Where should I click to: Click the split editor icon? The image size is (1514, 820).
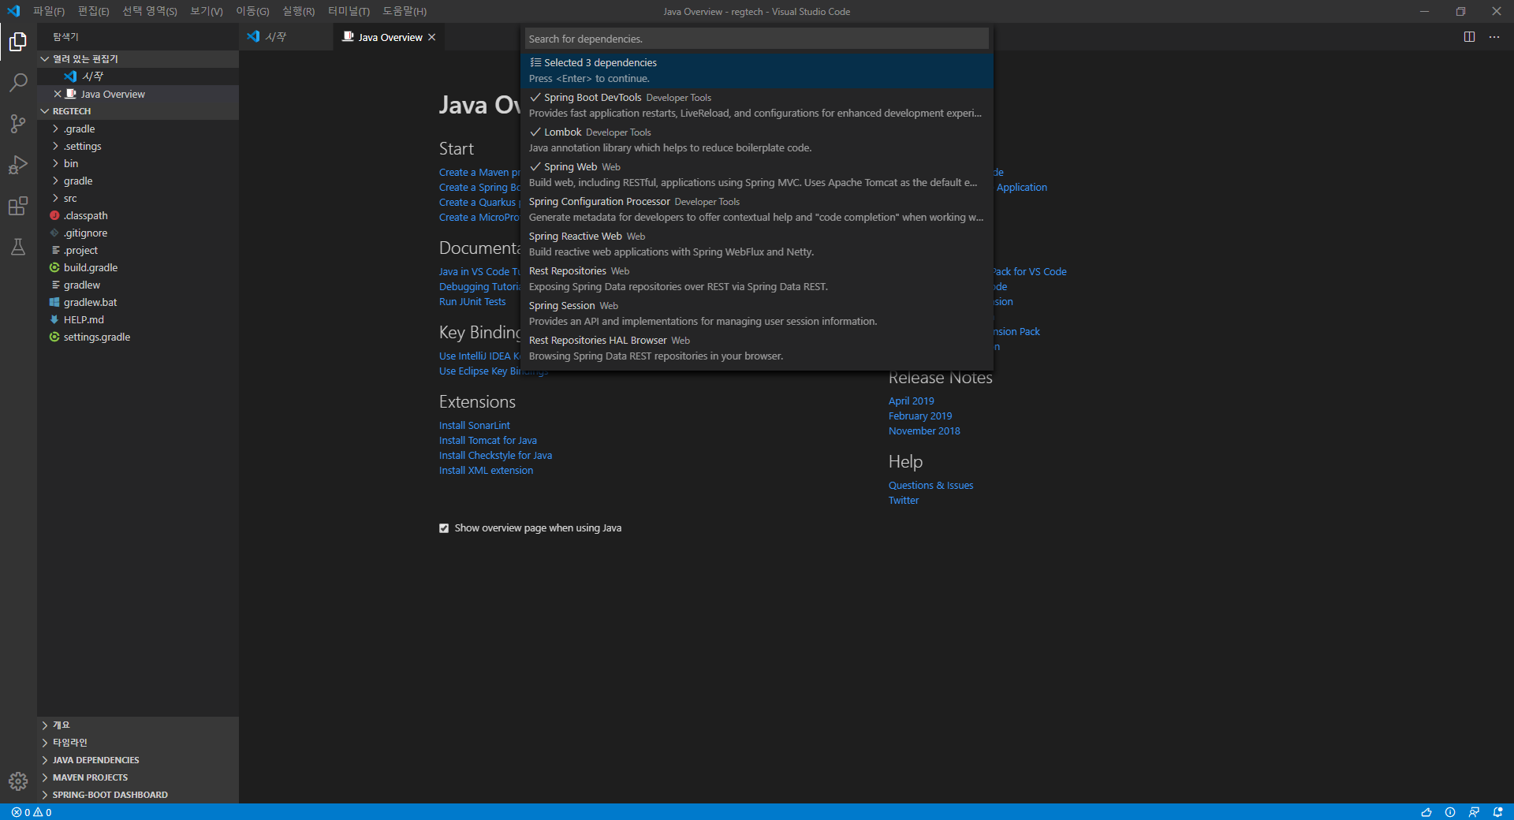1467,36
